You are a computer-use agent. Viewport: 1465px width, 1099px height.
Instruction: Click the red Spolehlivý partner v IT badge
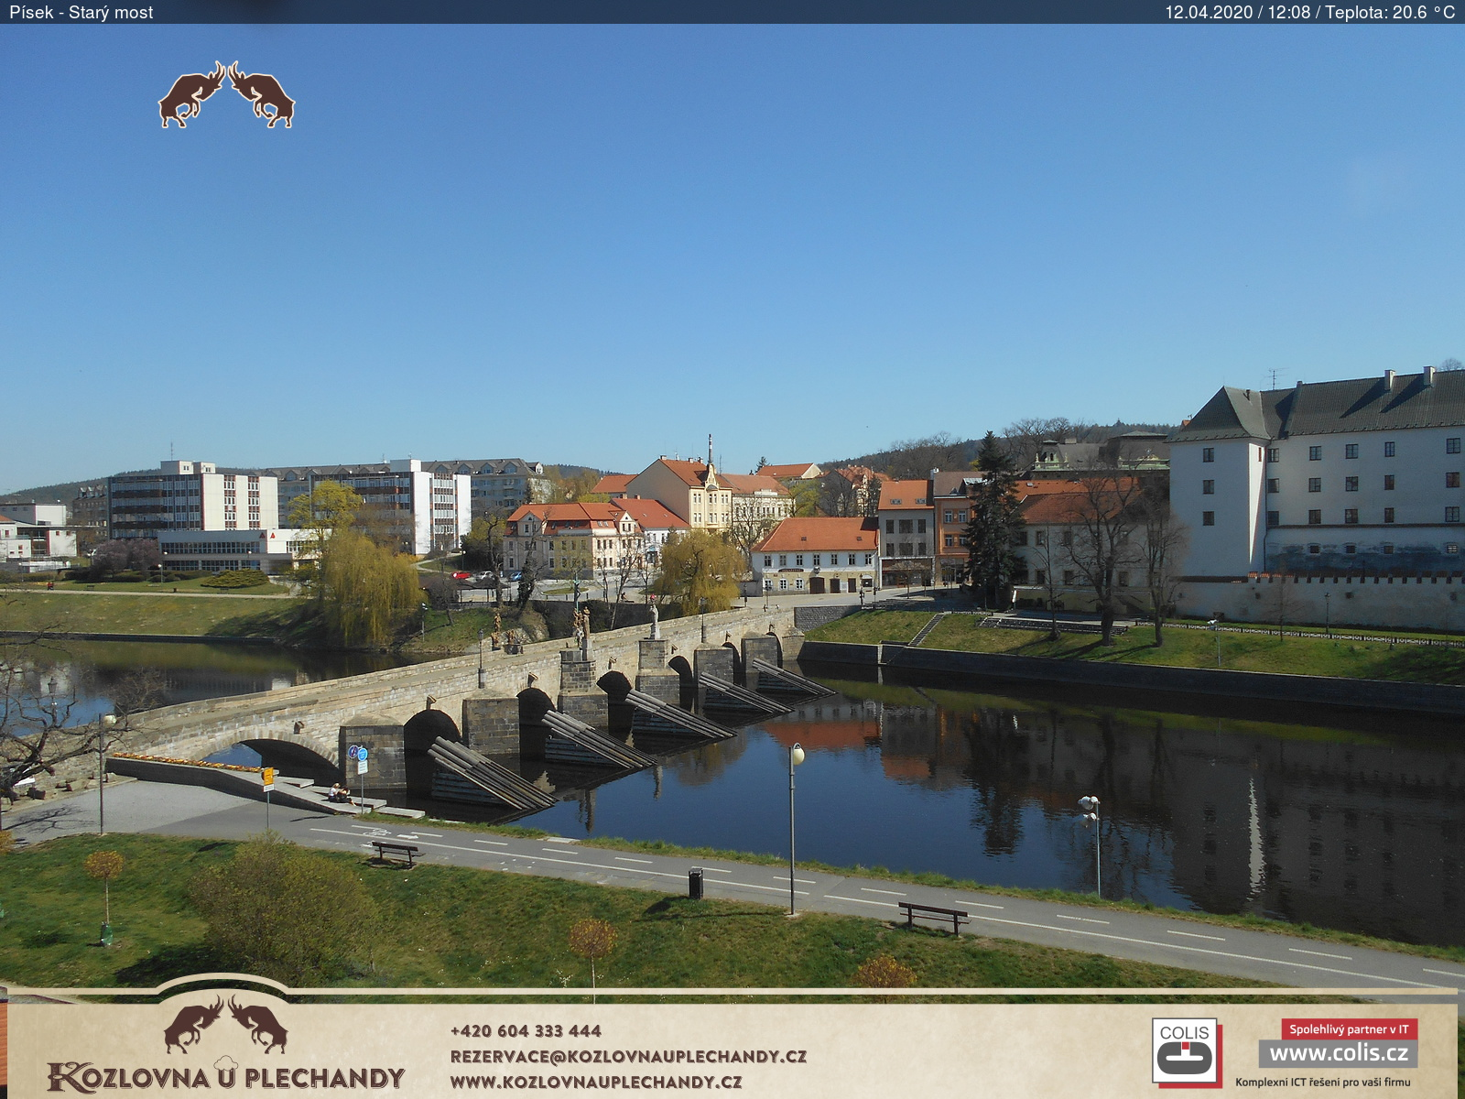[1349, 1029]
